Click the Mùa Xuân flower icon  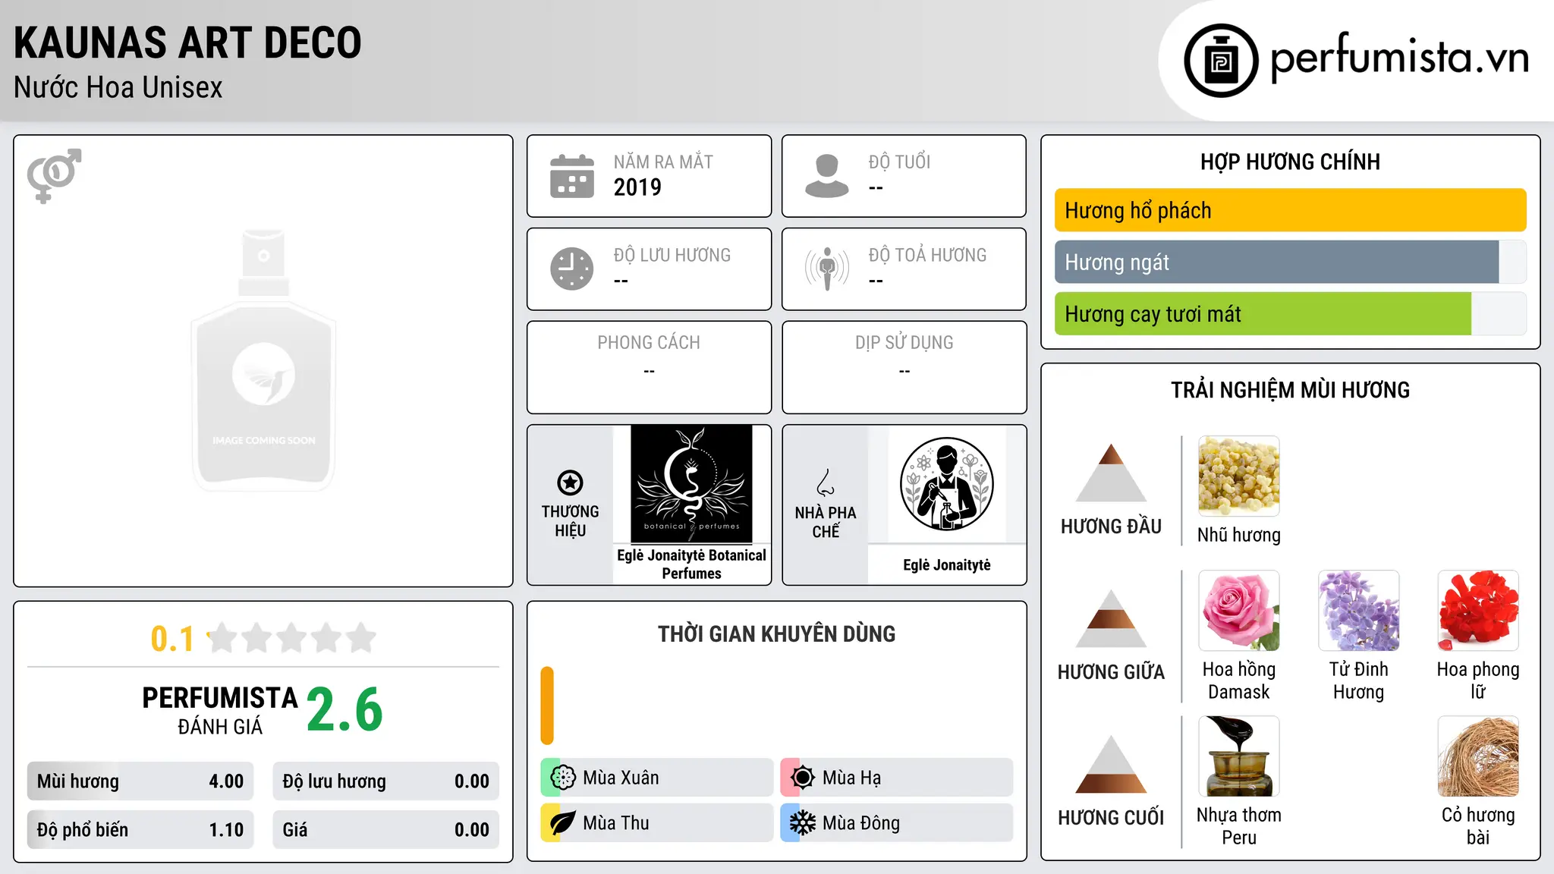[x=562, y=778]
